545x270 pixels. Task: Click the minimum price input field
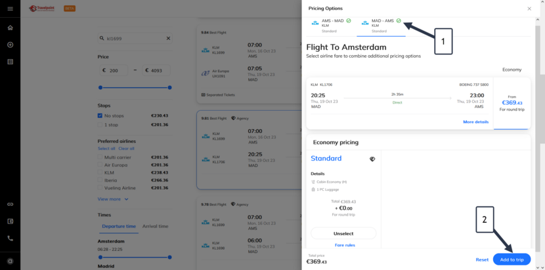(x=116, y=70)
